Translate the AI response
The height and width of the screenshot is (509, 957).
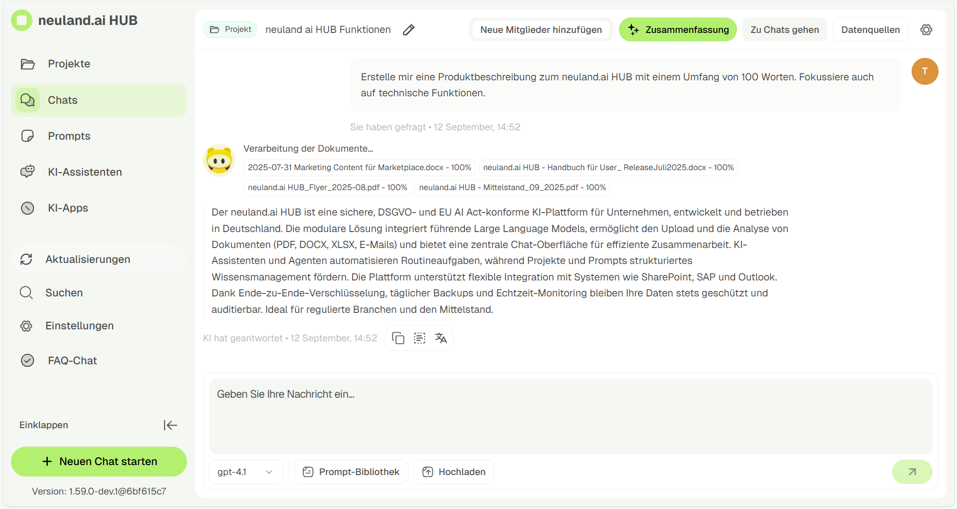pyautogui.click(x=441, y=338)
